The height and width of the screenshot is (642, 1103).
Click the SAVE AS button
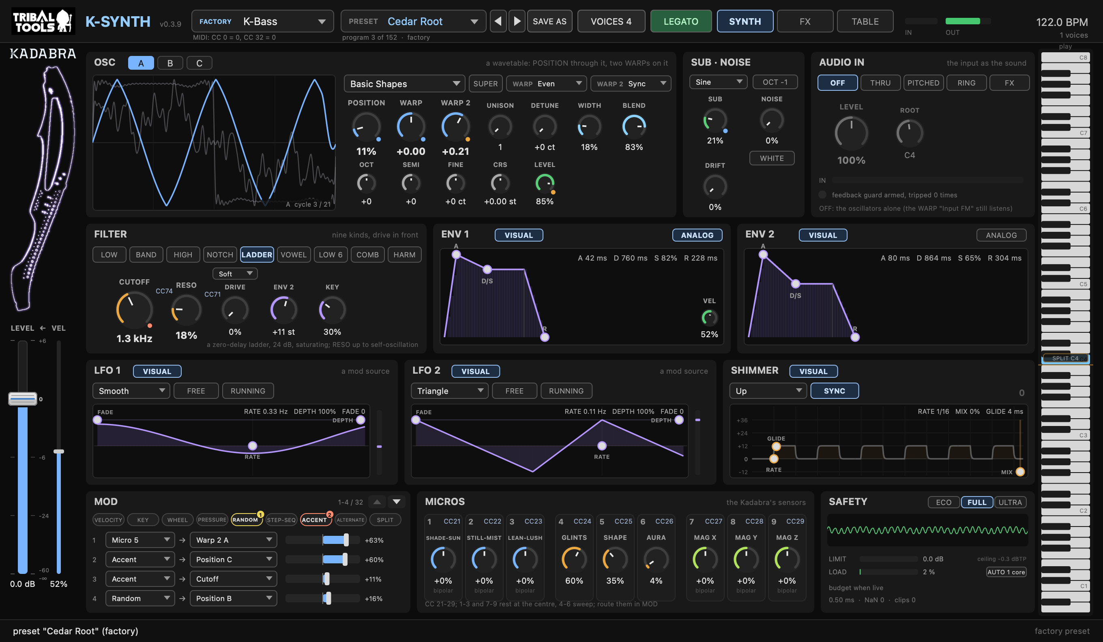(x=549, y=21)
